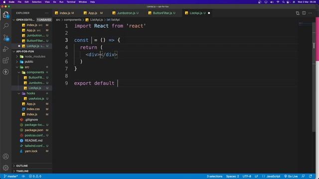Open macOS Spotlight search icon
Image resolution: width=319 pixels, height=179 pixels.
click(283, 2)
